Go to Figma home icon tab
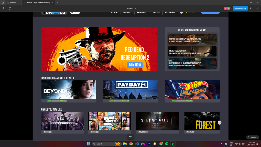 [3, 3]
